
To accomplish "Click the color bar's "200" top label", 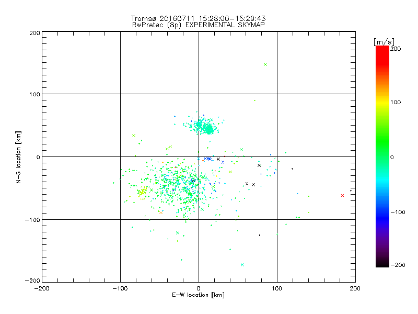I will (396, 49).
